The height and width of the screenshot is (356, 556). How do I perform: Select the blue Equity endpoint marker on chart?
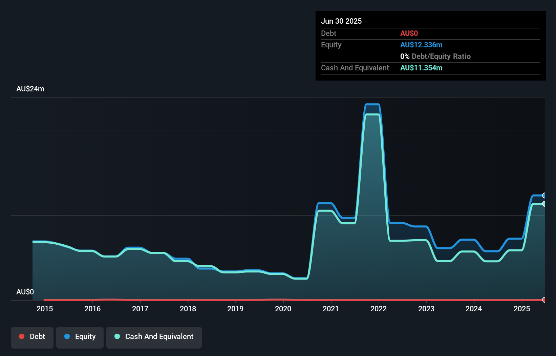coord(544,195)
